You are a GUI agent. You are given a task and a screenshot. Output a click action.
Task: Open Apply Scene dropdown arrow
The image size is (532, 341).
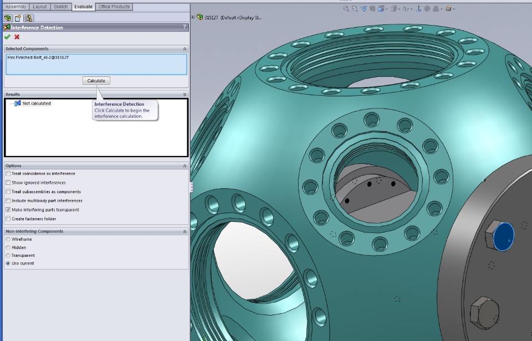(x=442, y=9)
